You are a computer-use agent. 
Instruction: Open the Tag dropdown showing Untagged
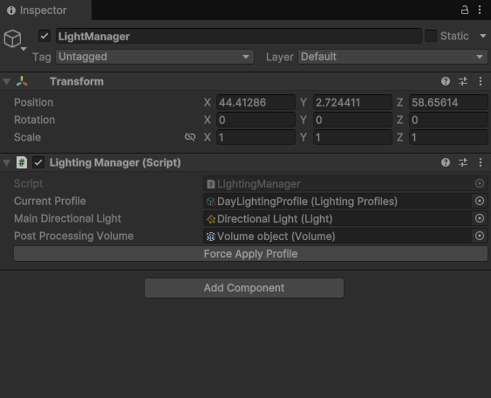[x=154, y=57]
